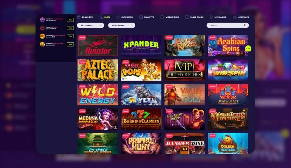The width and height of the screenshot is (291, 168).
Task: Click the magnifier search icon
Action: coord(245,25)
